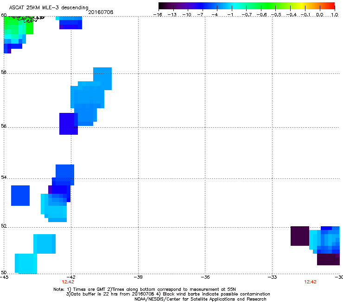The image size is (343, 302).
Task: Click the 1.0 color bar label
Action: [335, 15]
